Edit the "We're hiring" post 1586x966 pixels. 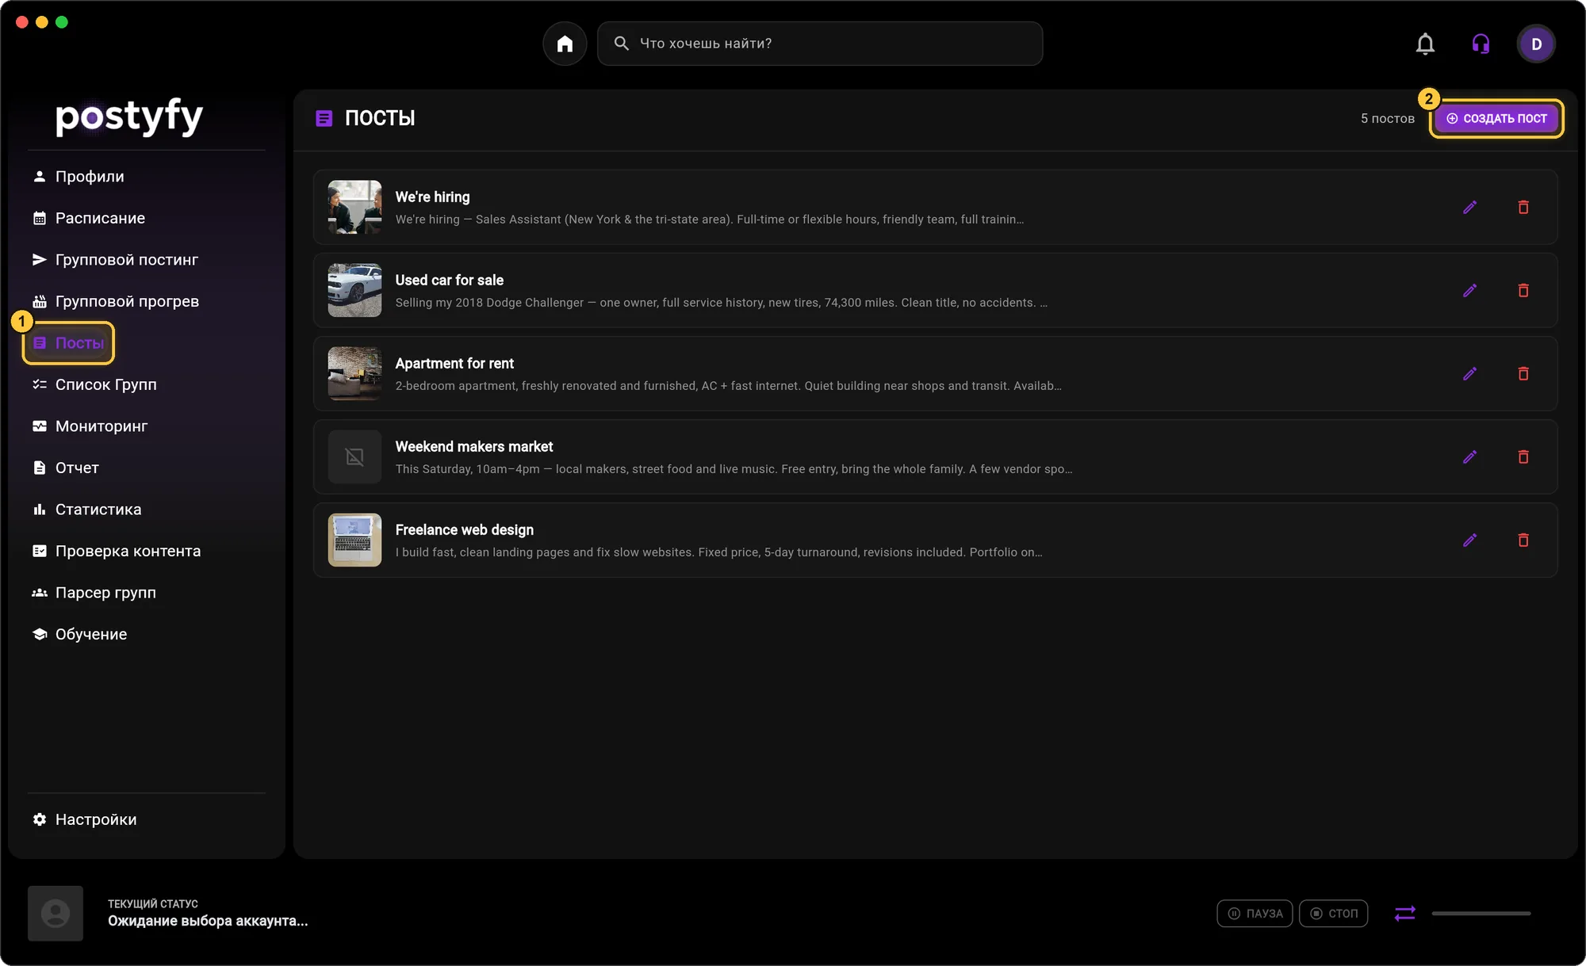(1469, 208)
